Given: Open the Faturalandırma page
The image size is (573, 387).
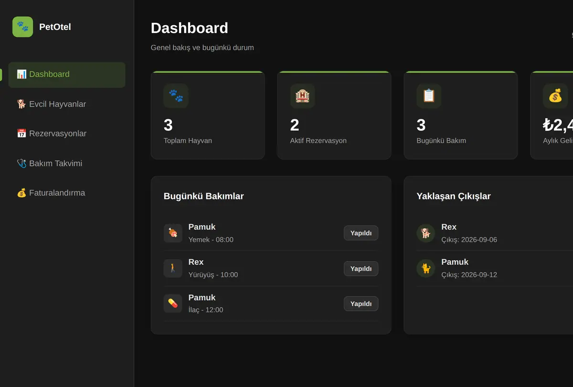Looking at the screenshot, I should click(x=67, y=193).
